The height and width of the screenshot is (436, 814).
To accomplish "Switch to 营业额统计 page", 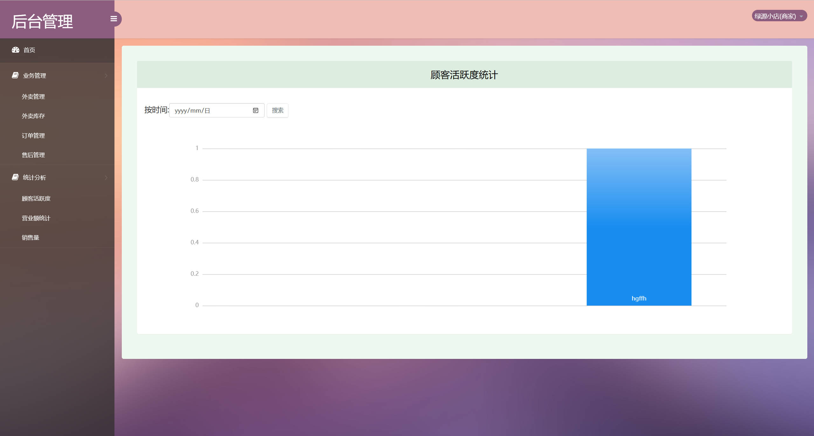I will 36,218.
